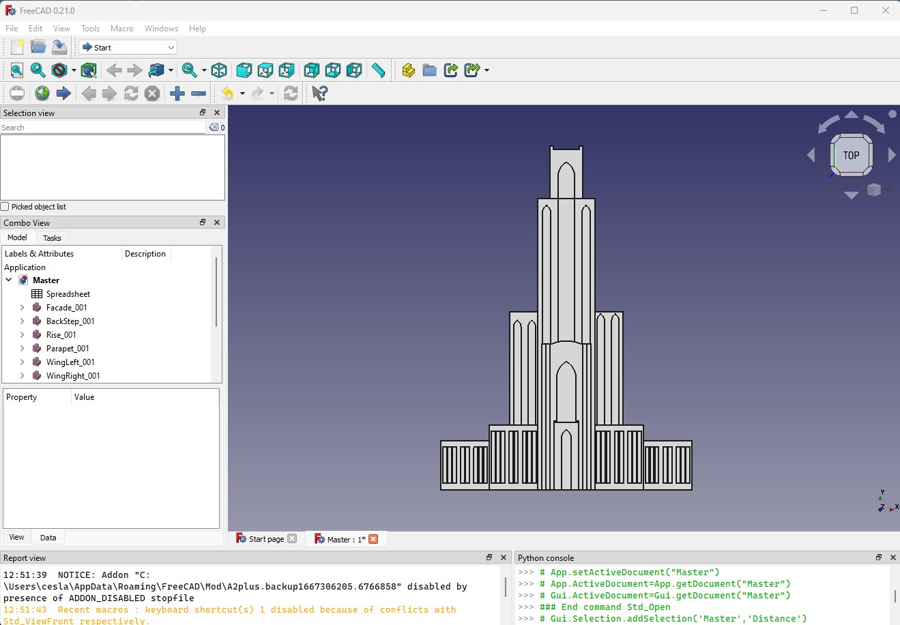This screenshot has height=625, width=900.
Task: Open website globe icon in the web toolbar
Action: 42,93
